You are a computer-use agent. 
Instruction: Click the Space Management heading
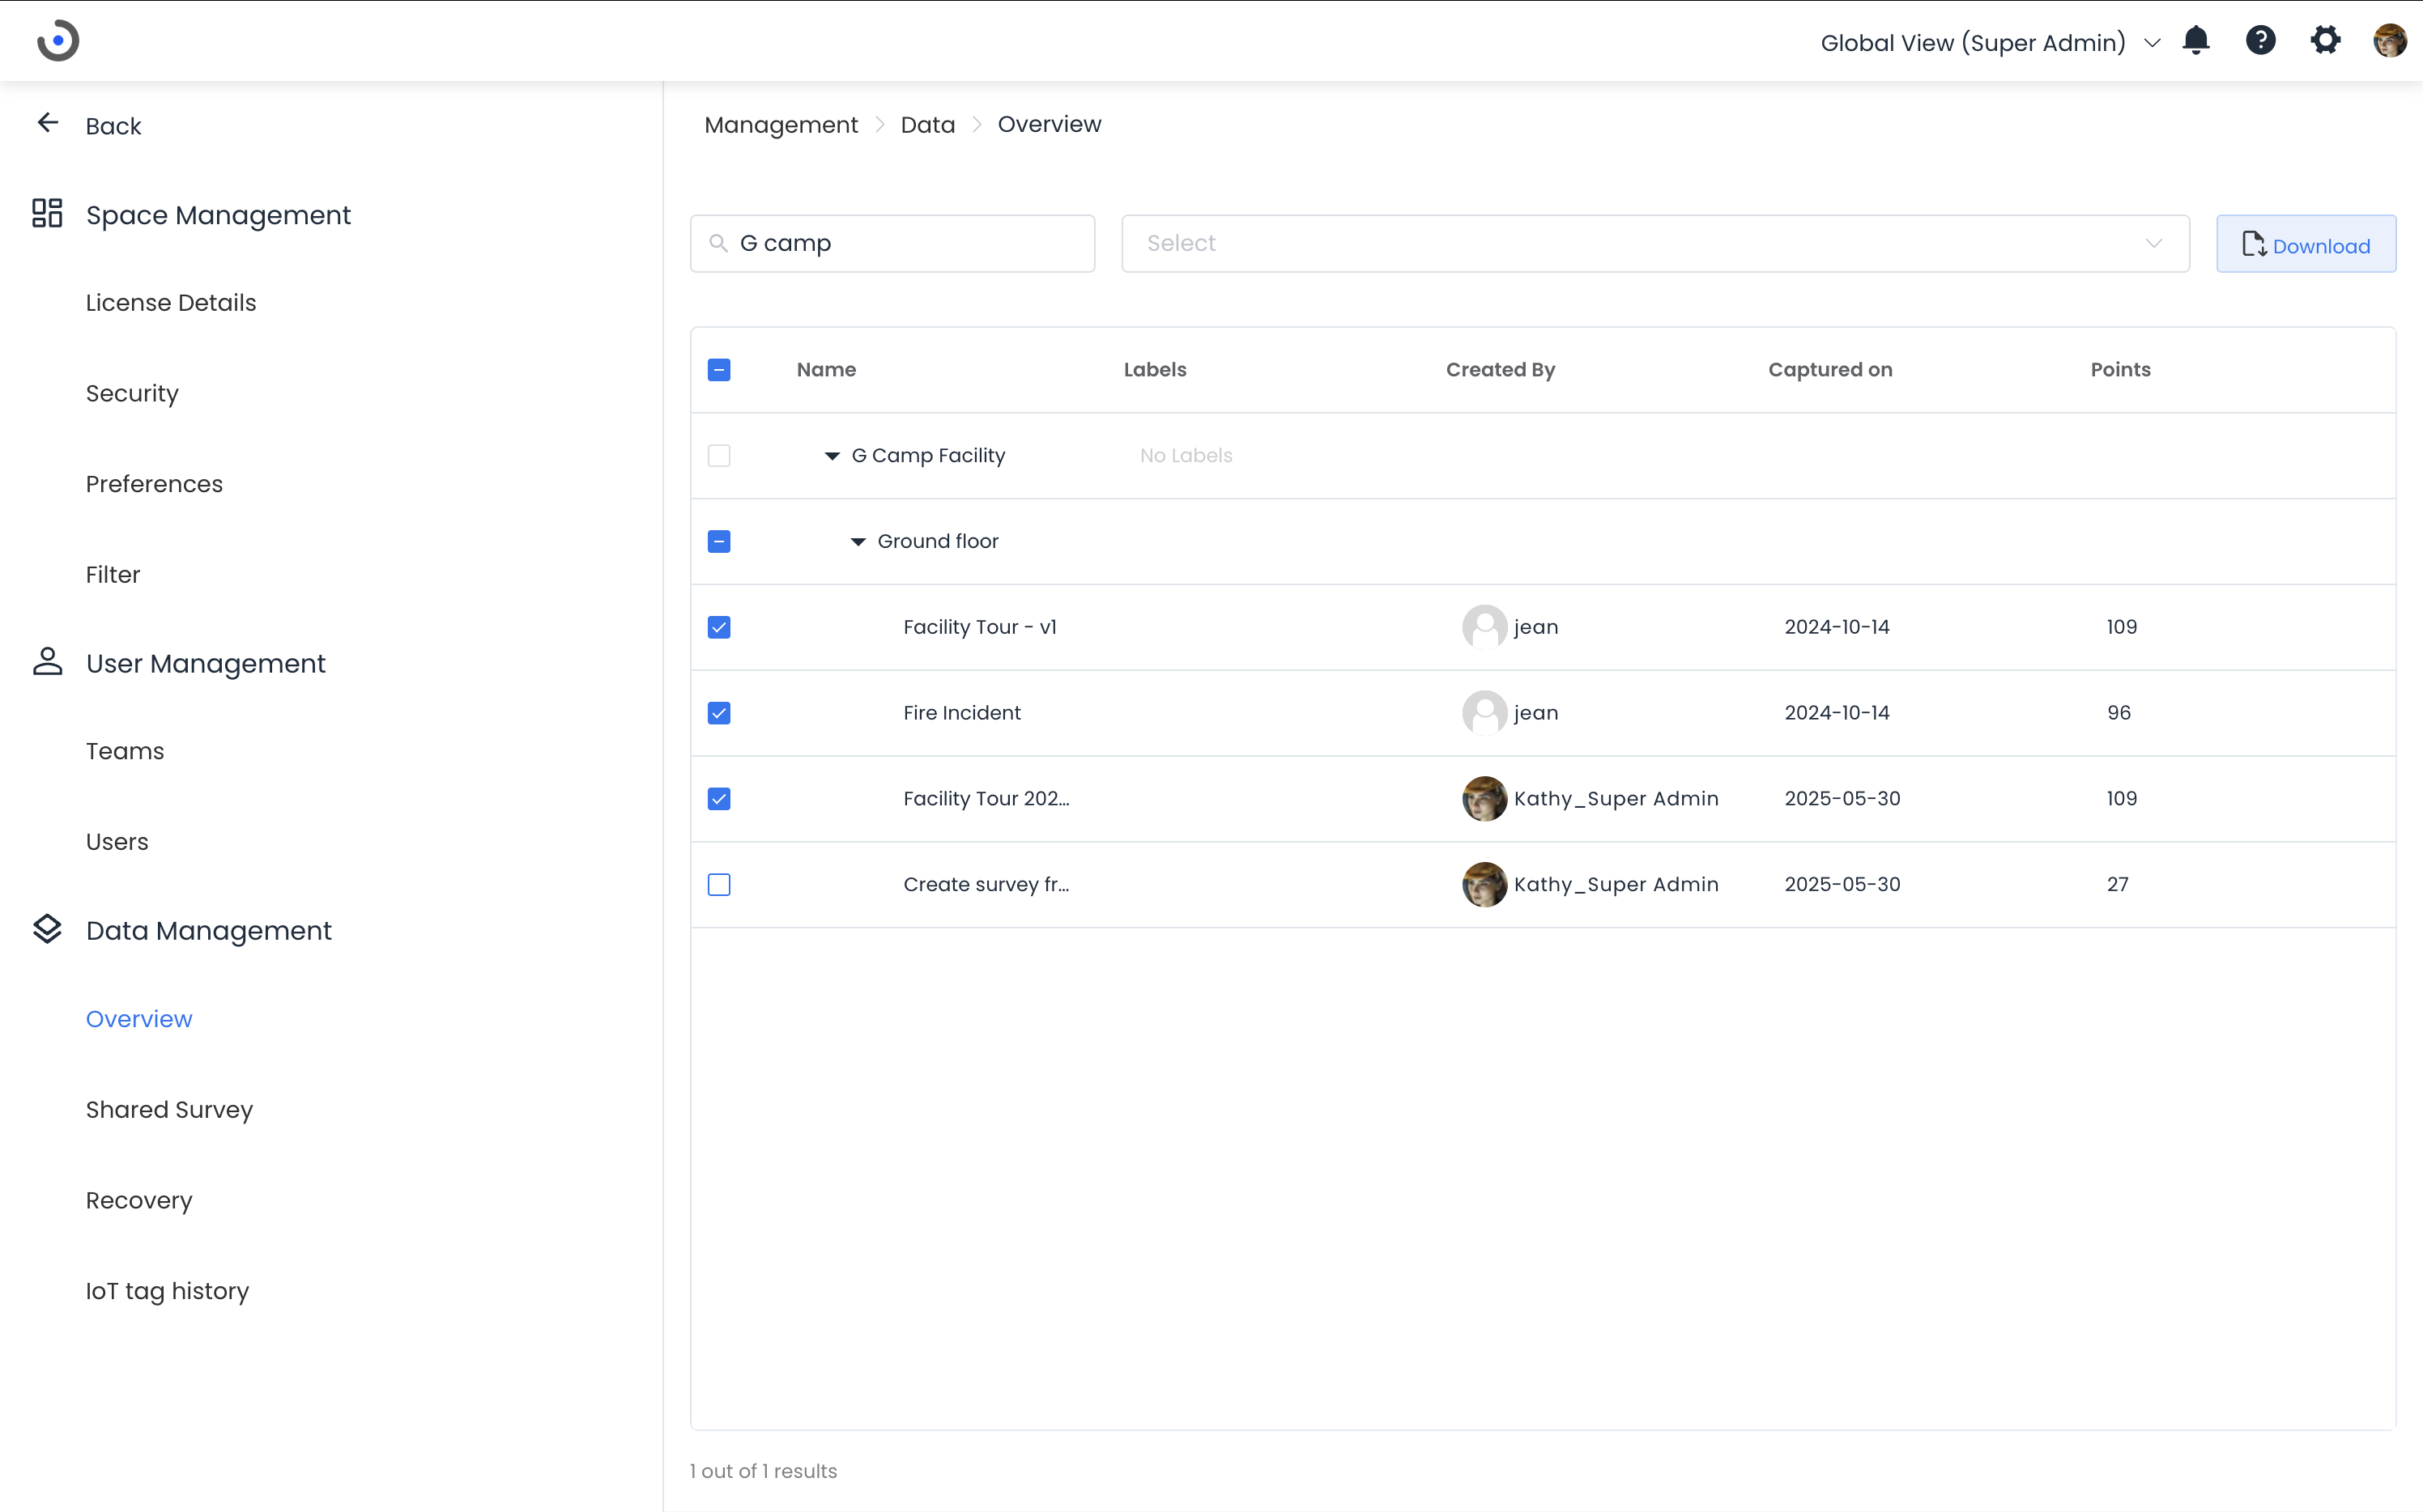(218, 215)
